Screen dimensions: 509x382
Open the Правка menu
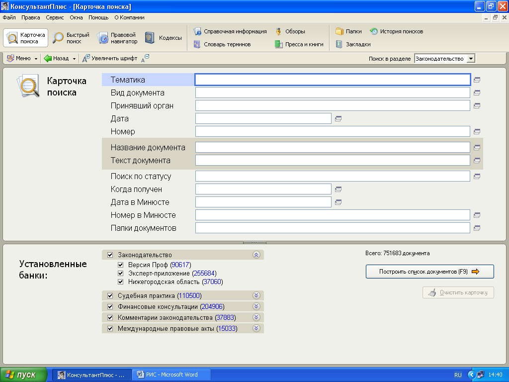pos(30,17)
